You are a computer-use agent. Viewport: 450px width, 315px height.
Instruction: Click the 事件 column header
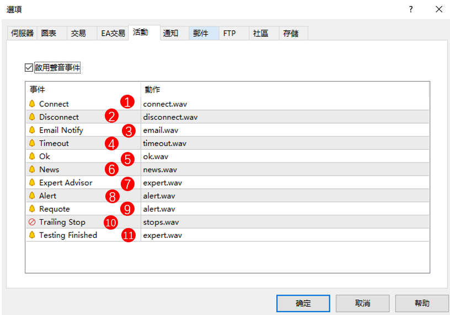[x=83, y=90]
